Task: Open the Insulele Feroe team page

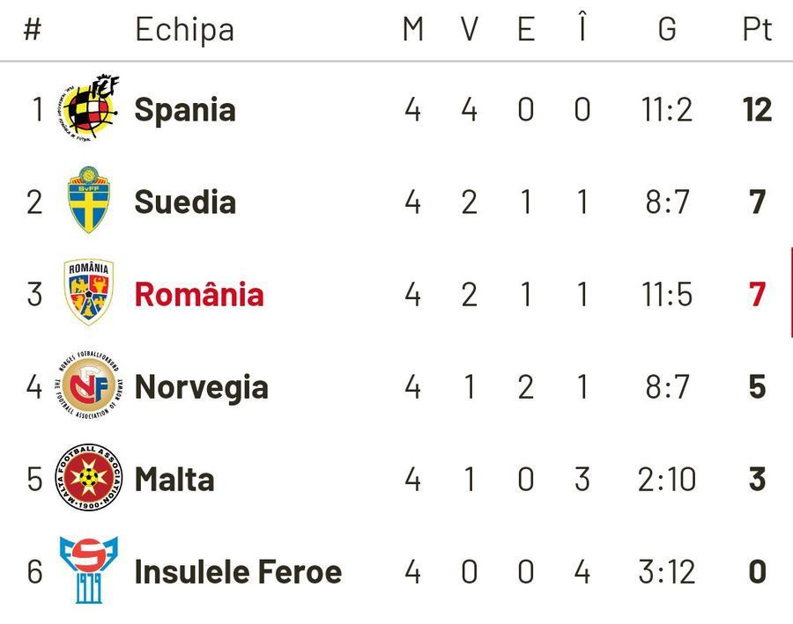Action: 238,572
